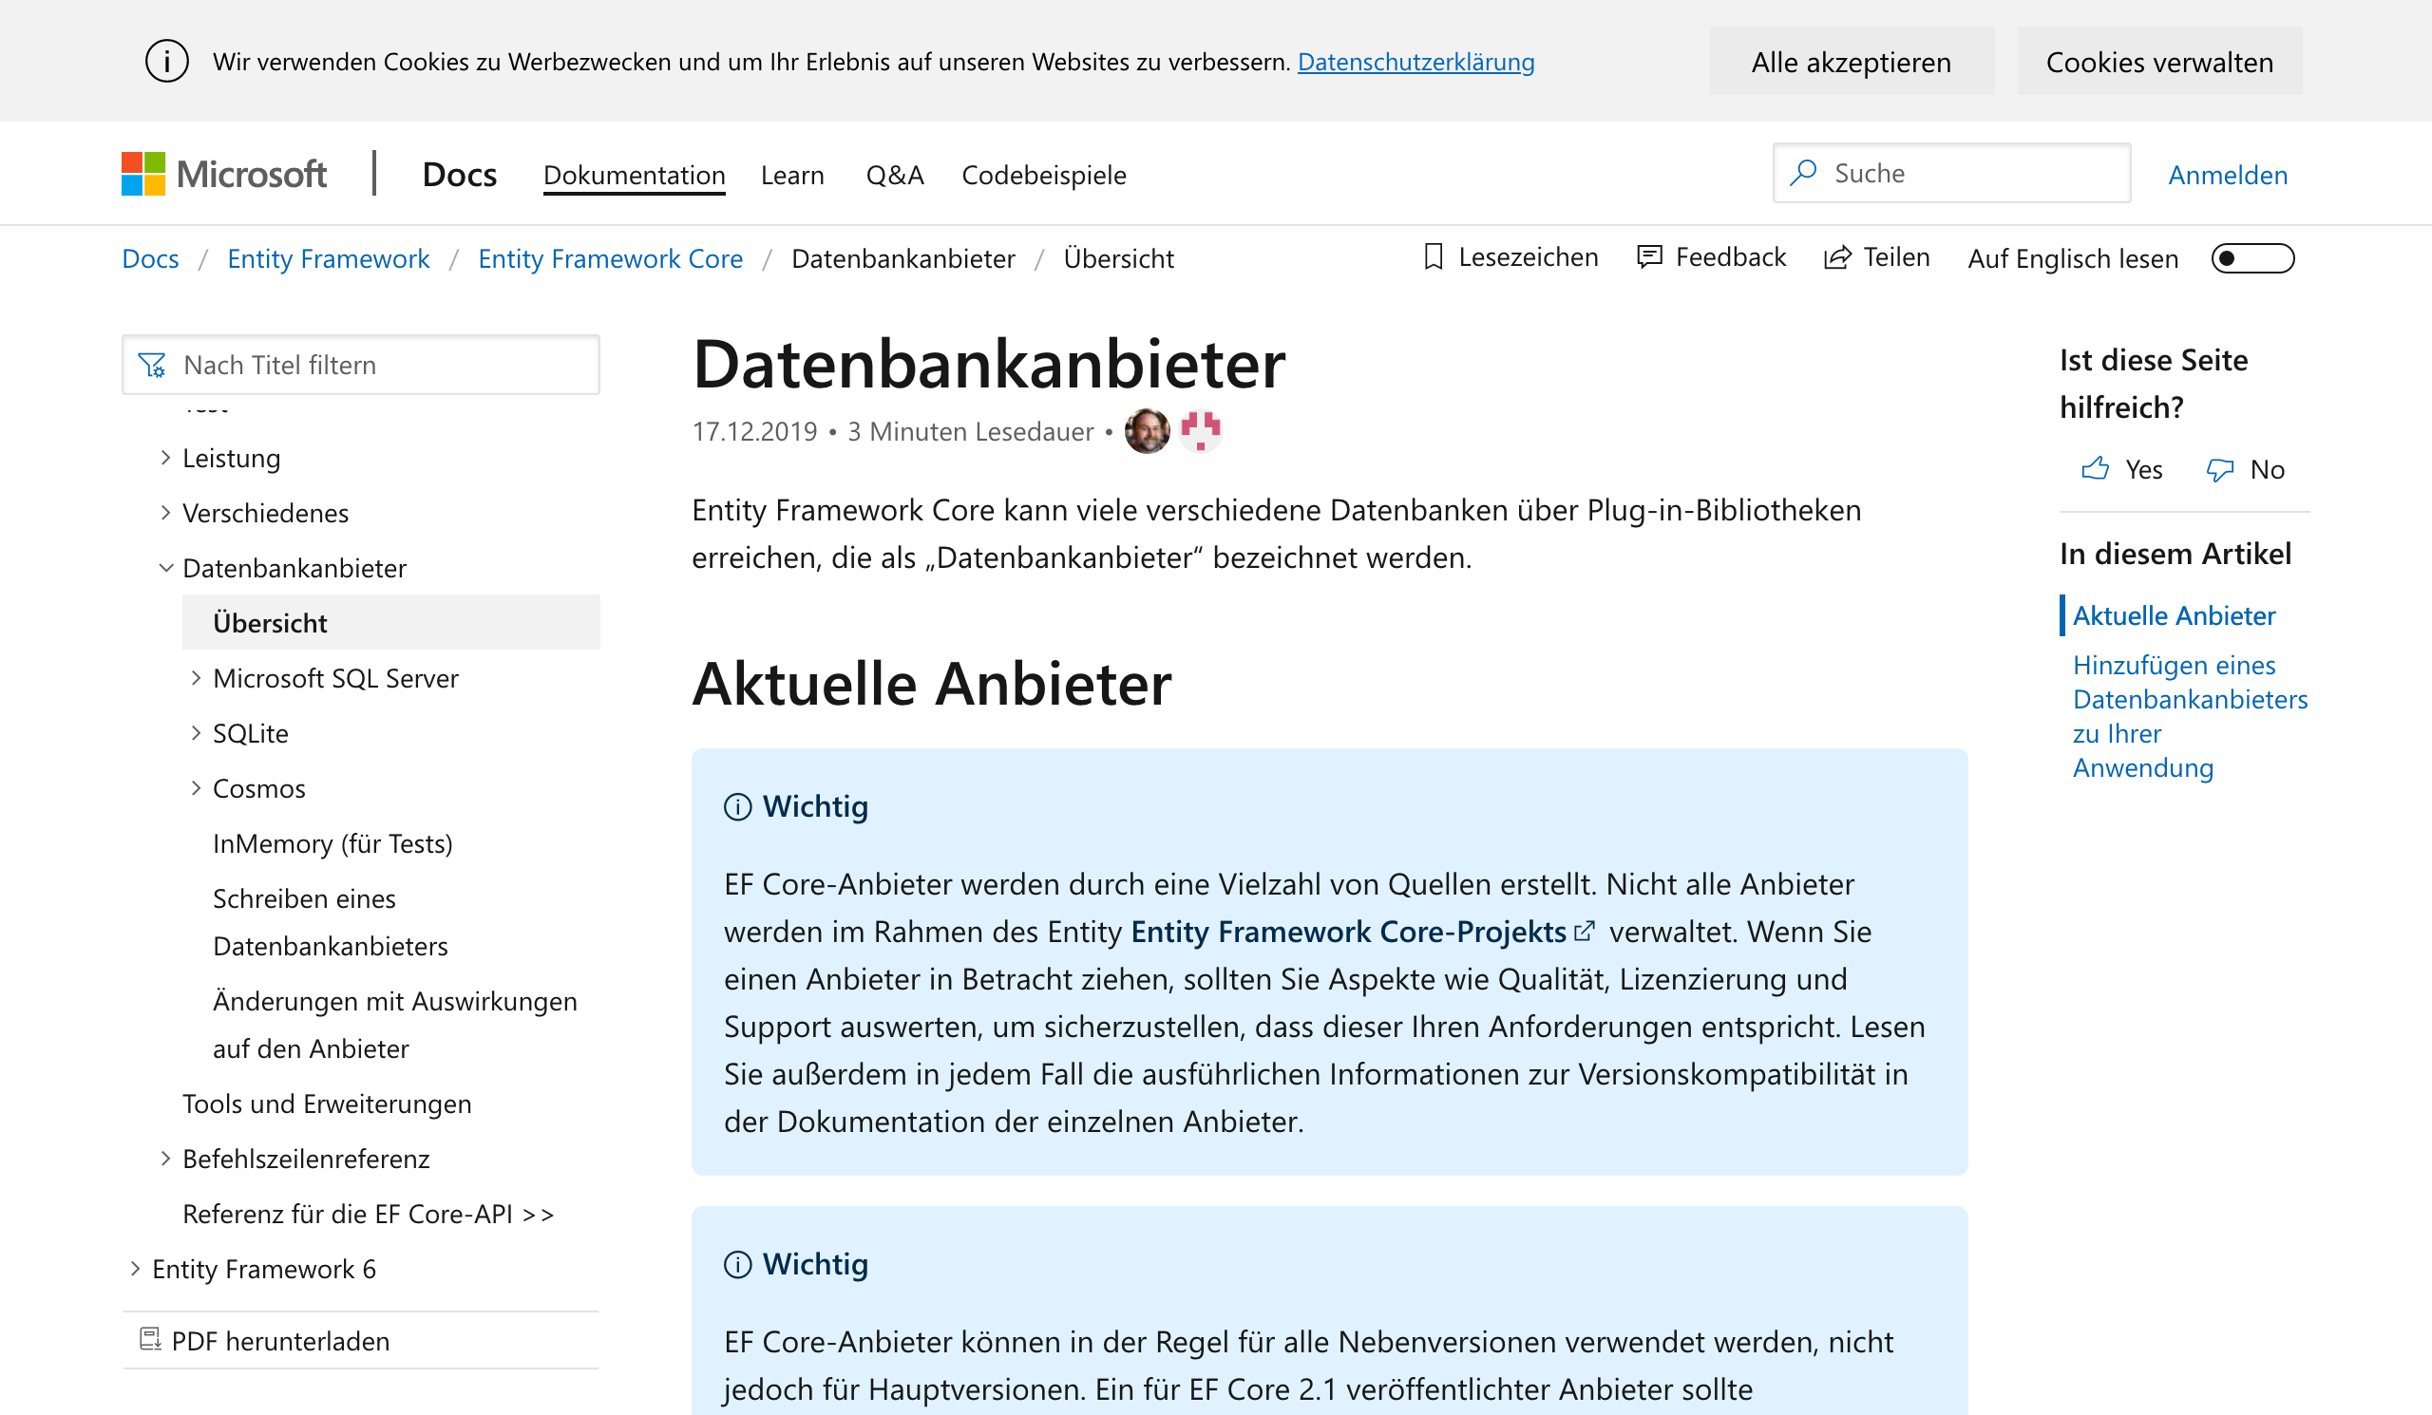
Task: Click the Suche search field
Action: click(x=1951, y=173)
